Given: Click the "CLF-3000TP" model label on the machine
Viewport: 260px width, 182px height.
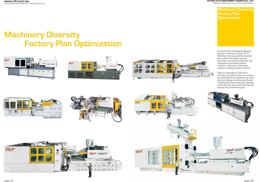Looking at the screenshot, I should [98, 154].
